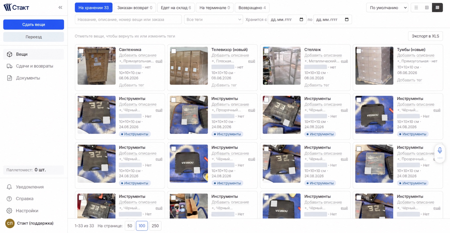Tick the checkbox on Стеллаж card
This screenshot has width=450, height=233.
tap(266, 51)
